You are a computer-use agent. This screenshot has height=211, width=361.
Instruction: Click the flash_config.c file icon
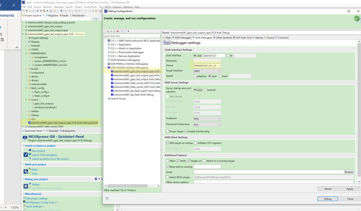[33, 92]
